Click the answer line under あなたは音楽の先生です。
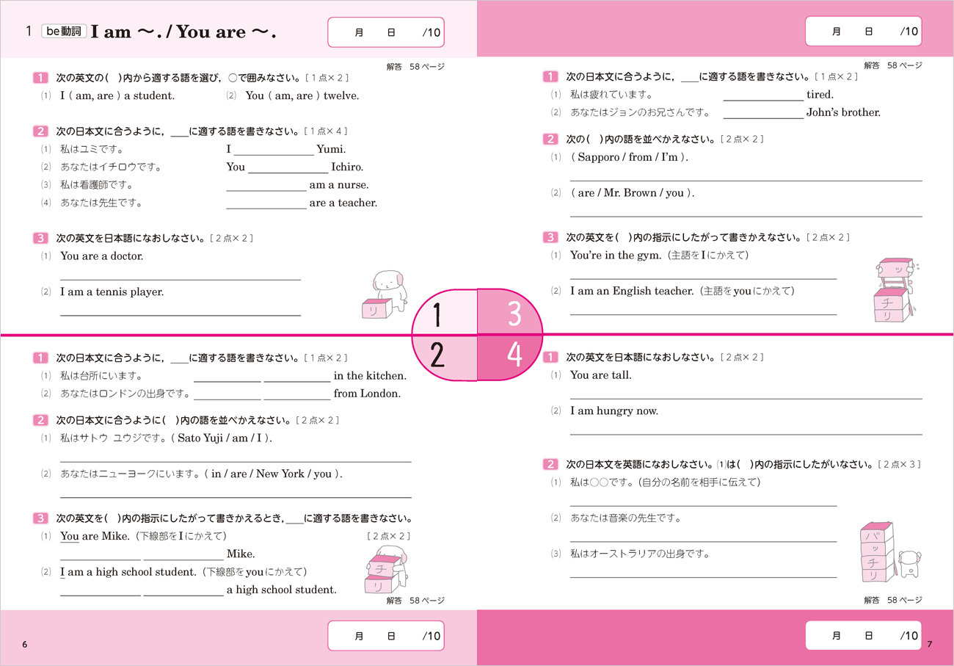The width and height of the screenshot is (954, 666). coord(703,541)
